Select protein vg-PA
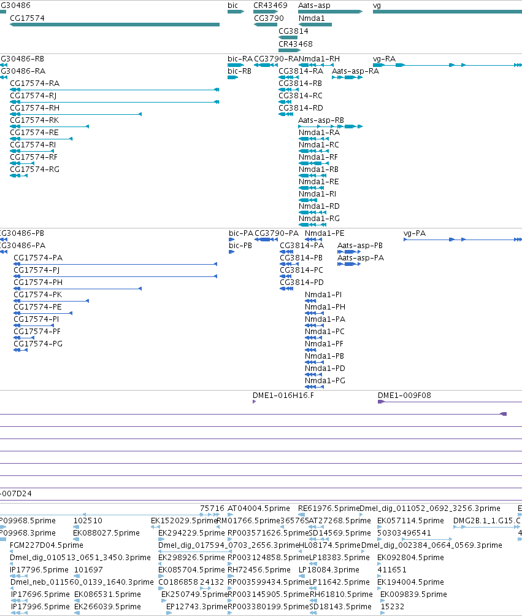The width and height of the screenshot is (522, 616). coord(415,233)
